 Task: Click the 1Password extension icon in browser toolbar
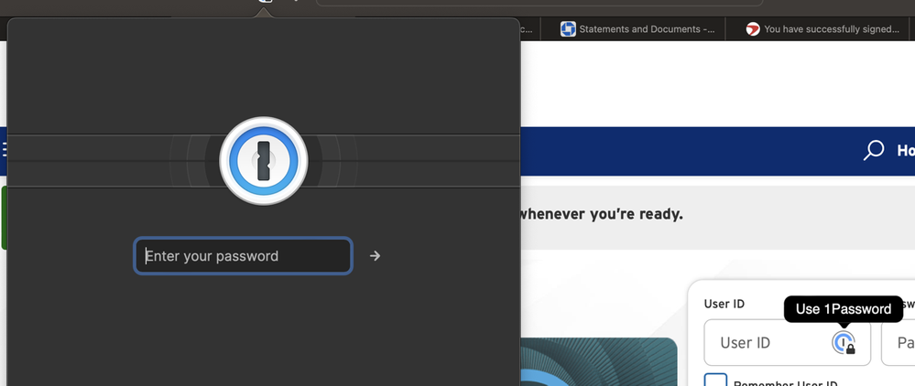coord(265,3)
